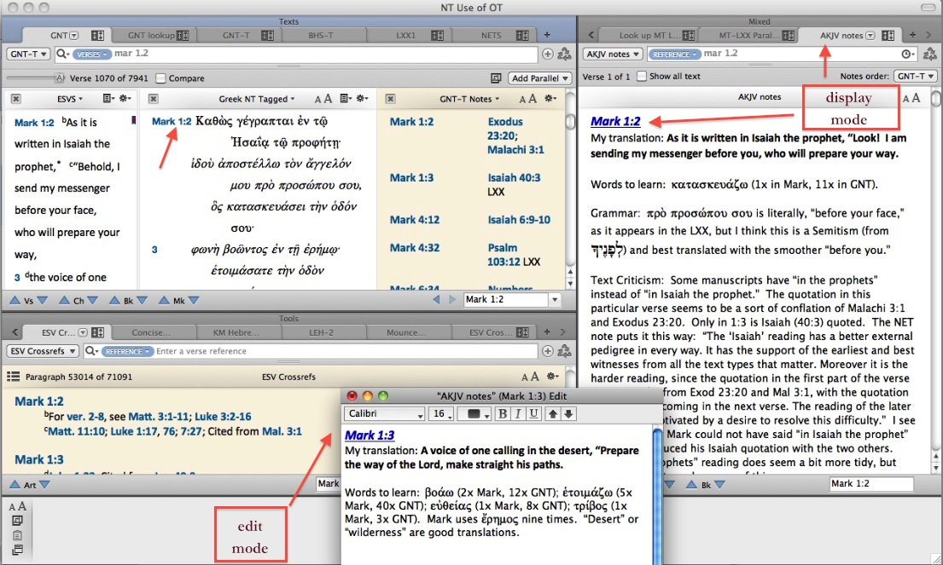The image size is (943, 565).
Task: Click the research icon right of the GNT search field
Action: 562,52
